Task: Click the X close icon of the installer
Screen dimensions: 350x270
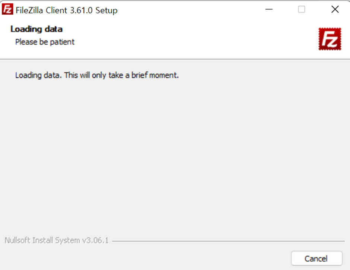Action: point(334,9)
